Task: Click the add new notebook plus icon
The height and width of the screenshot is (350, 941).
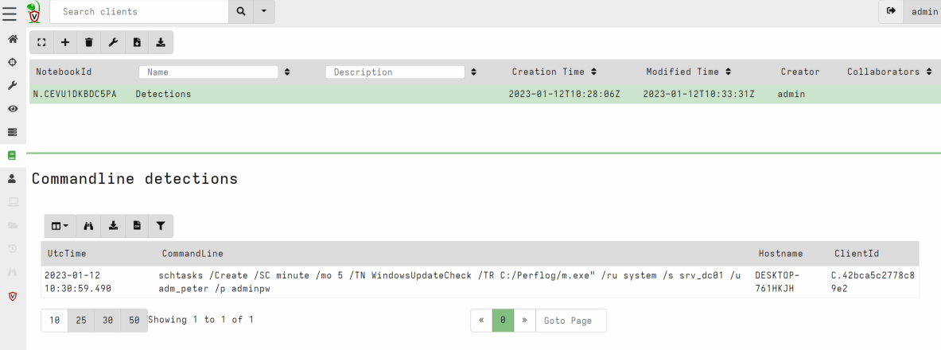Action: click(65, 42)
